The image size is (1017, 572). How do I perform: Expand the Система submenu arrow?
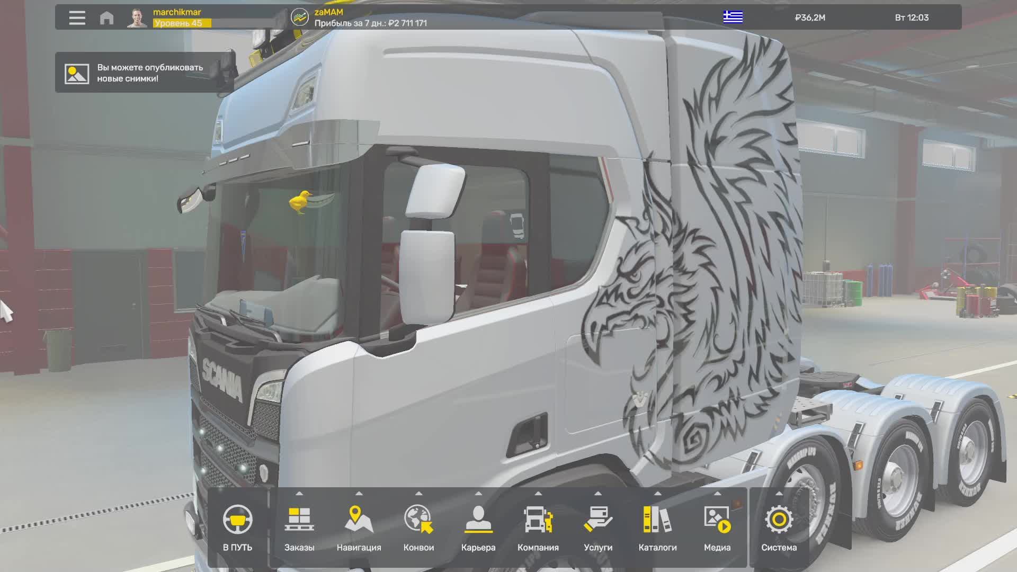point(779,494)
